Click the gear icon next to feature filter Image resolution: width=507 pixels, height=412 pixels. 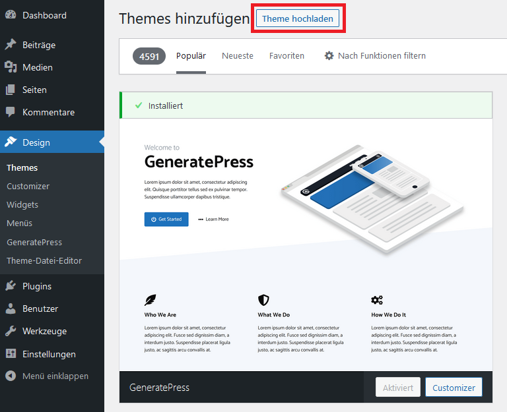tap(329, 55)
